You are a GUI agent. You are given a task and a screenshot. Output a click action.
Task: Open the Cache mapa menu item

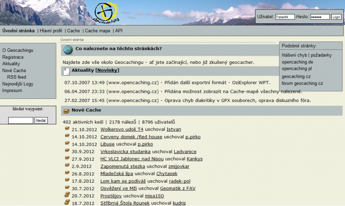[97, 31]
